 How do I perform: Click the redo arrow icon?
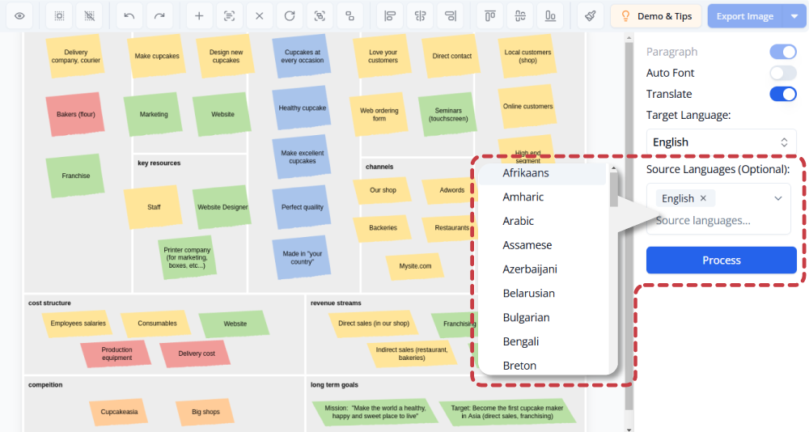tap(159, 15)
